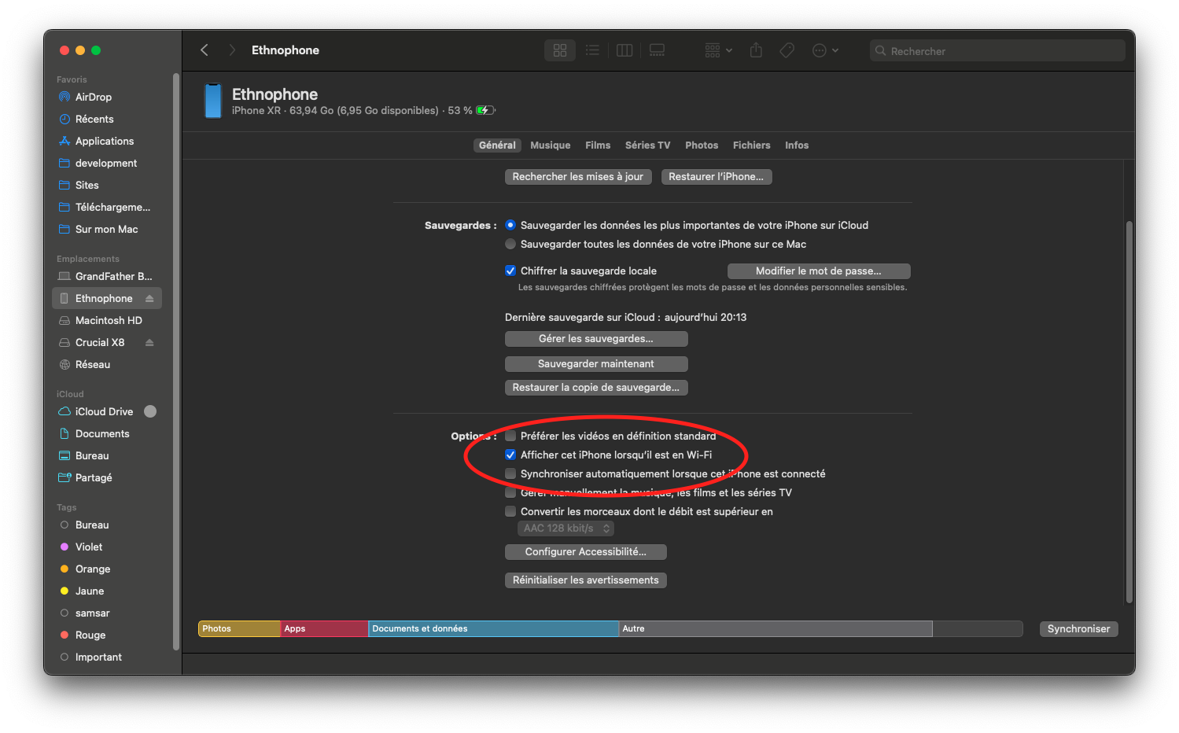The image size is (1179, 733).
Task: Go back with the toolbar back arrow
Action: point(204,50)
